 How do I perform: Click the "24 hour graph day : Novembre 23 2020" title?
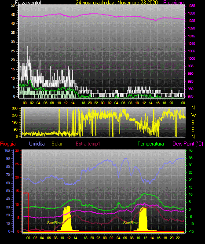(x=117, y=3)
